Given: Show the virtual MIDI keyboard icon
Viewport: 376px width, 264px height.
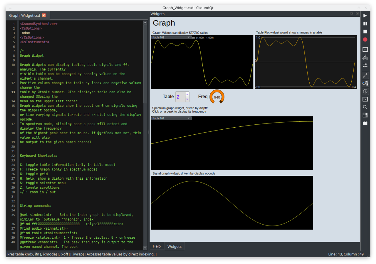Looking at the screenshot, I should pos(365,115).
